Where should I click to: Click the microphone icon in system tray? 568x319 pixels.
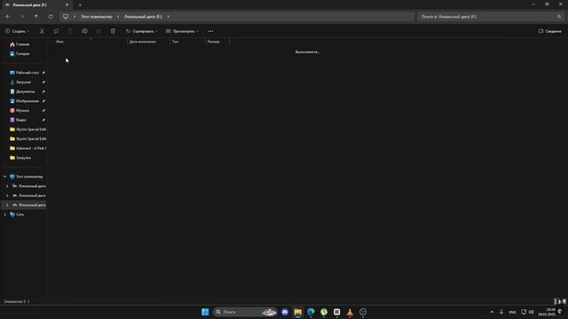501,312
